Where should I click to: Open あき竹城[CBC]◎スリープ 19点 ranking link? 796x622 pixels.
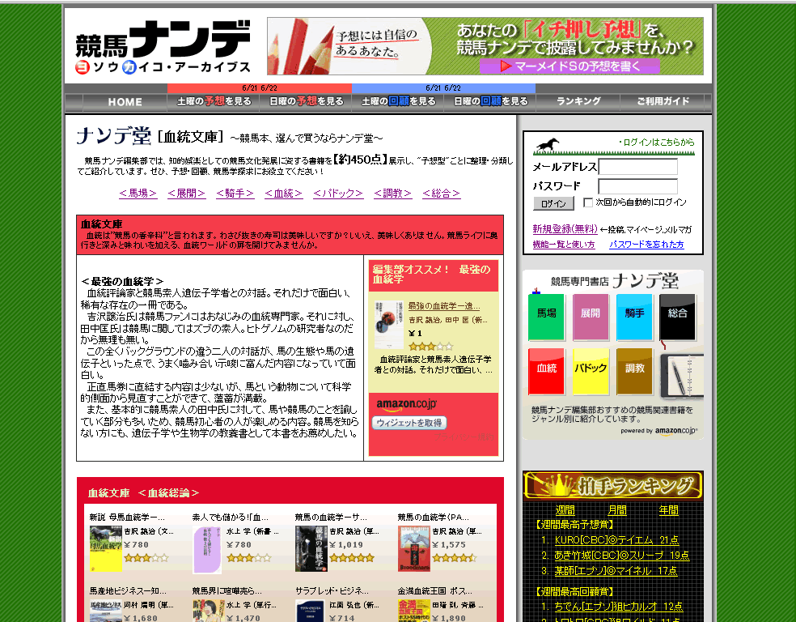coord(622,556)
